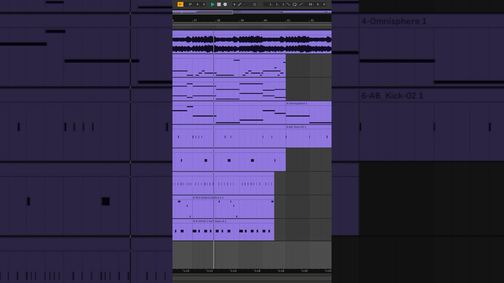Toggle the MIDI Arrangement Overdub plus icon
The image size is (504, 283).
[234, 4]
